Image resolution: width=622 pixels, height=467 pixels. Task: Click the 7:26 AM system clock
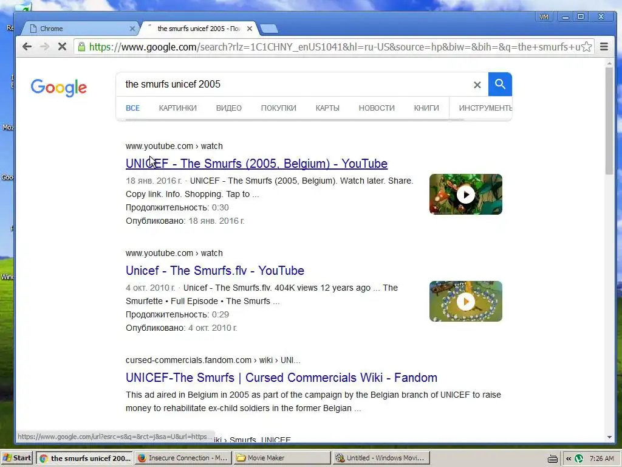click(601, 458)
